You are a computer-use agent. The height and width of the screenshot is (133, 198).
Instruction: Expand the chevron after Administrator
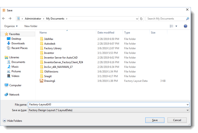(44, 19)
